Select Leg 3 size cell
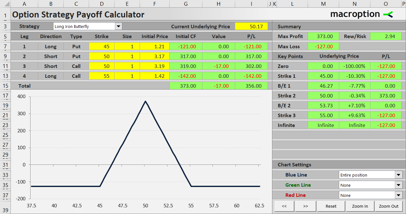This screenshot has width=406, height=214. click(x=127, y=66)
